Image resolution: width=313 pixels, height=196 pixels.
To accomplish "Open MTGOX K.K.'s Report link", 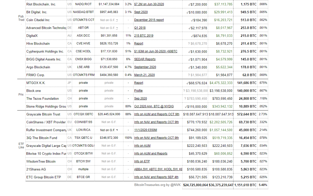I will click(x=139, y=83).
